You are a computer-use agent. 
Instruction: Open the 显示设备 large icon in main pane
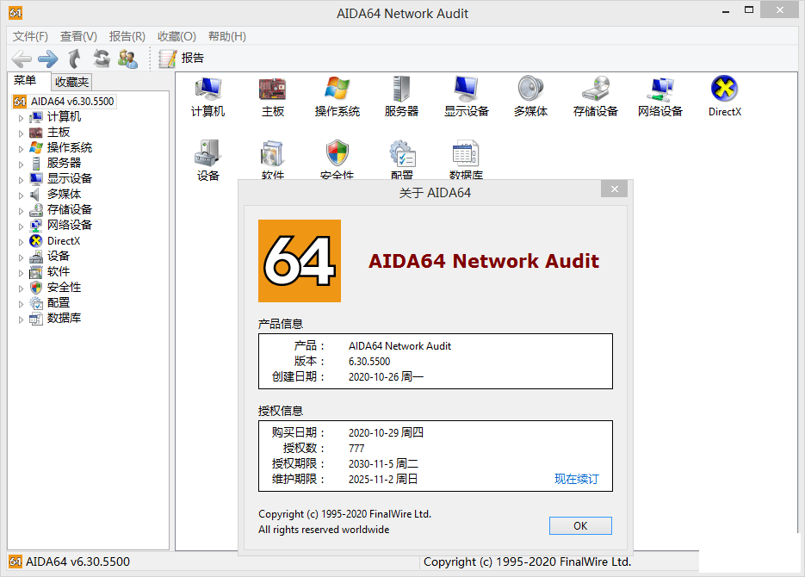point(466,97)
